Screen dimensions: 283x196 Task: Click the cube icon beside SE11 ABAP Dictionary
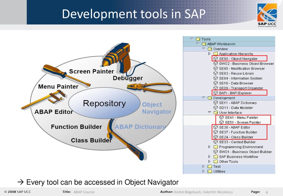tap(216, 103)
